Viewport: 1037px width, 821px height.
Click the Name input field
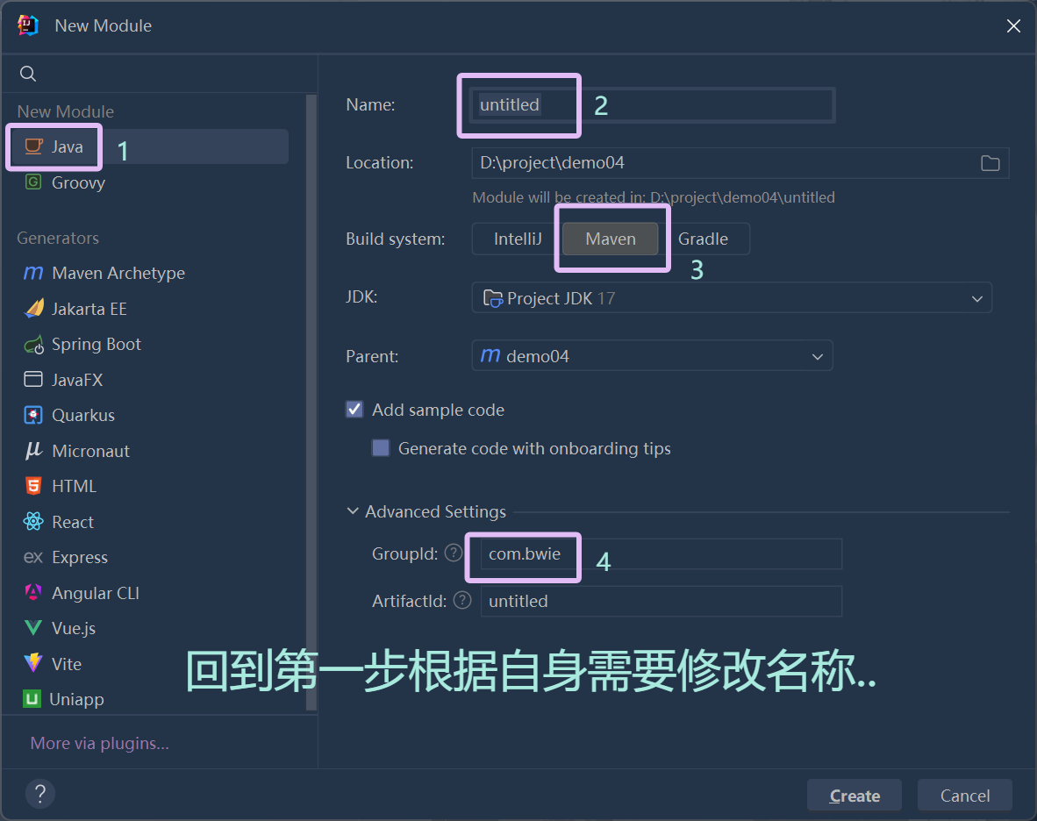652,104
